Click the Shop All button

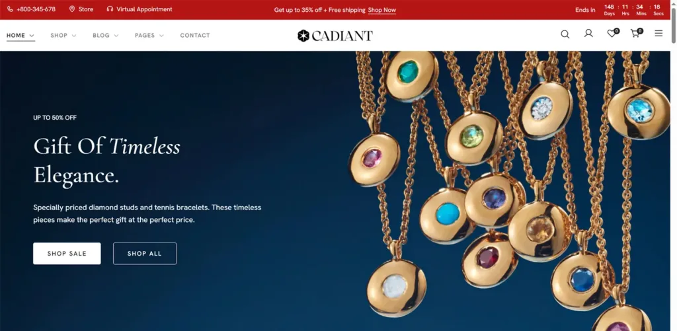tap(145, 253)
